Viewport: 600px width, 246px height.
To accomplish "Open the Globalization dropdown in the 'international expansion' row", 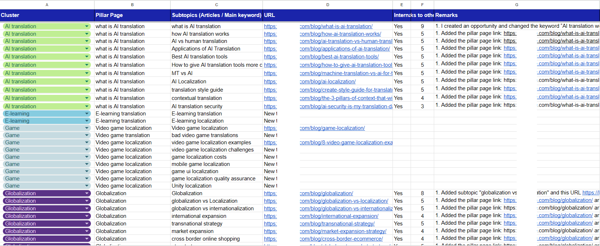I will [87, 216].
